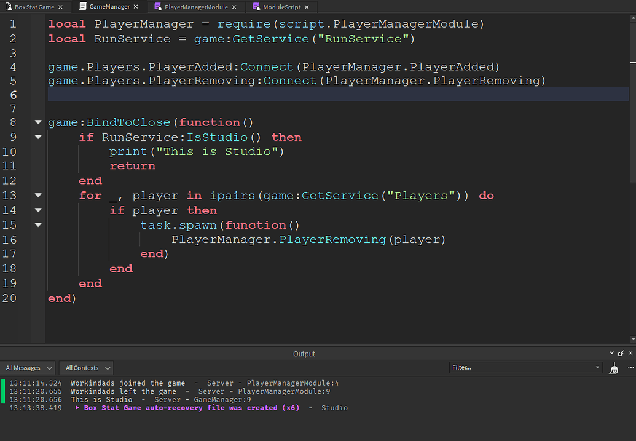Undock the Output panel

tap(621, 353)
